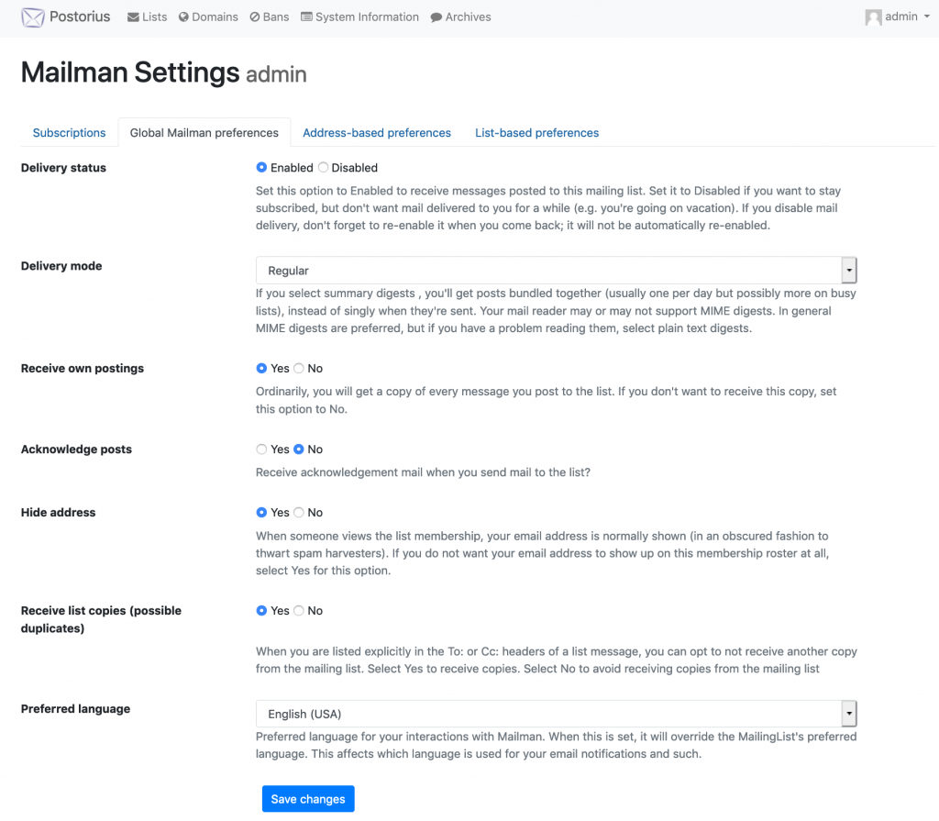Click the Archives speech bubble icon
This screenshot has height=821, width=939.
[x=436, y=17]
